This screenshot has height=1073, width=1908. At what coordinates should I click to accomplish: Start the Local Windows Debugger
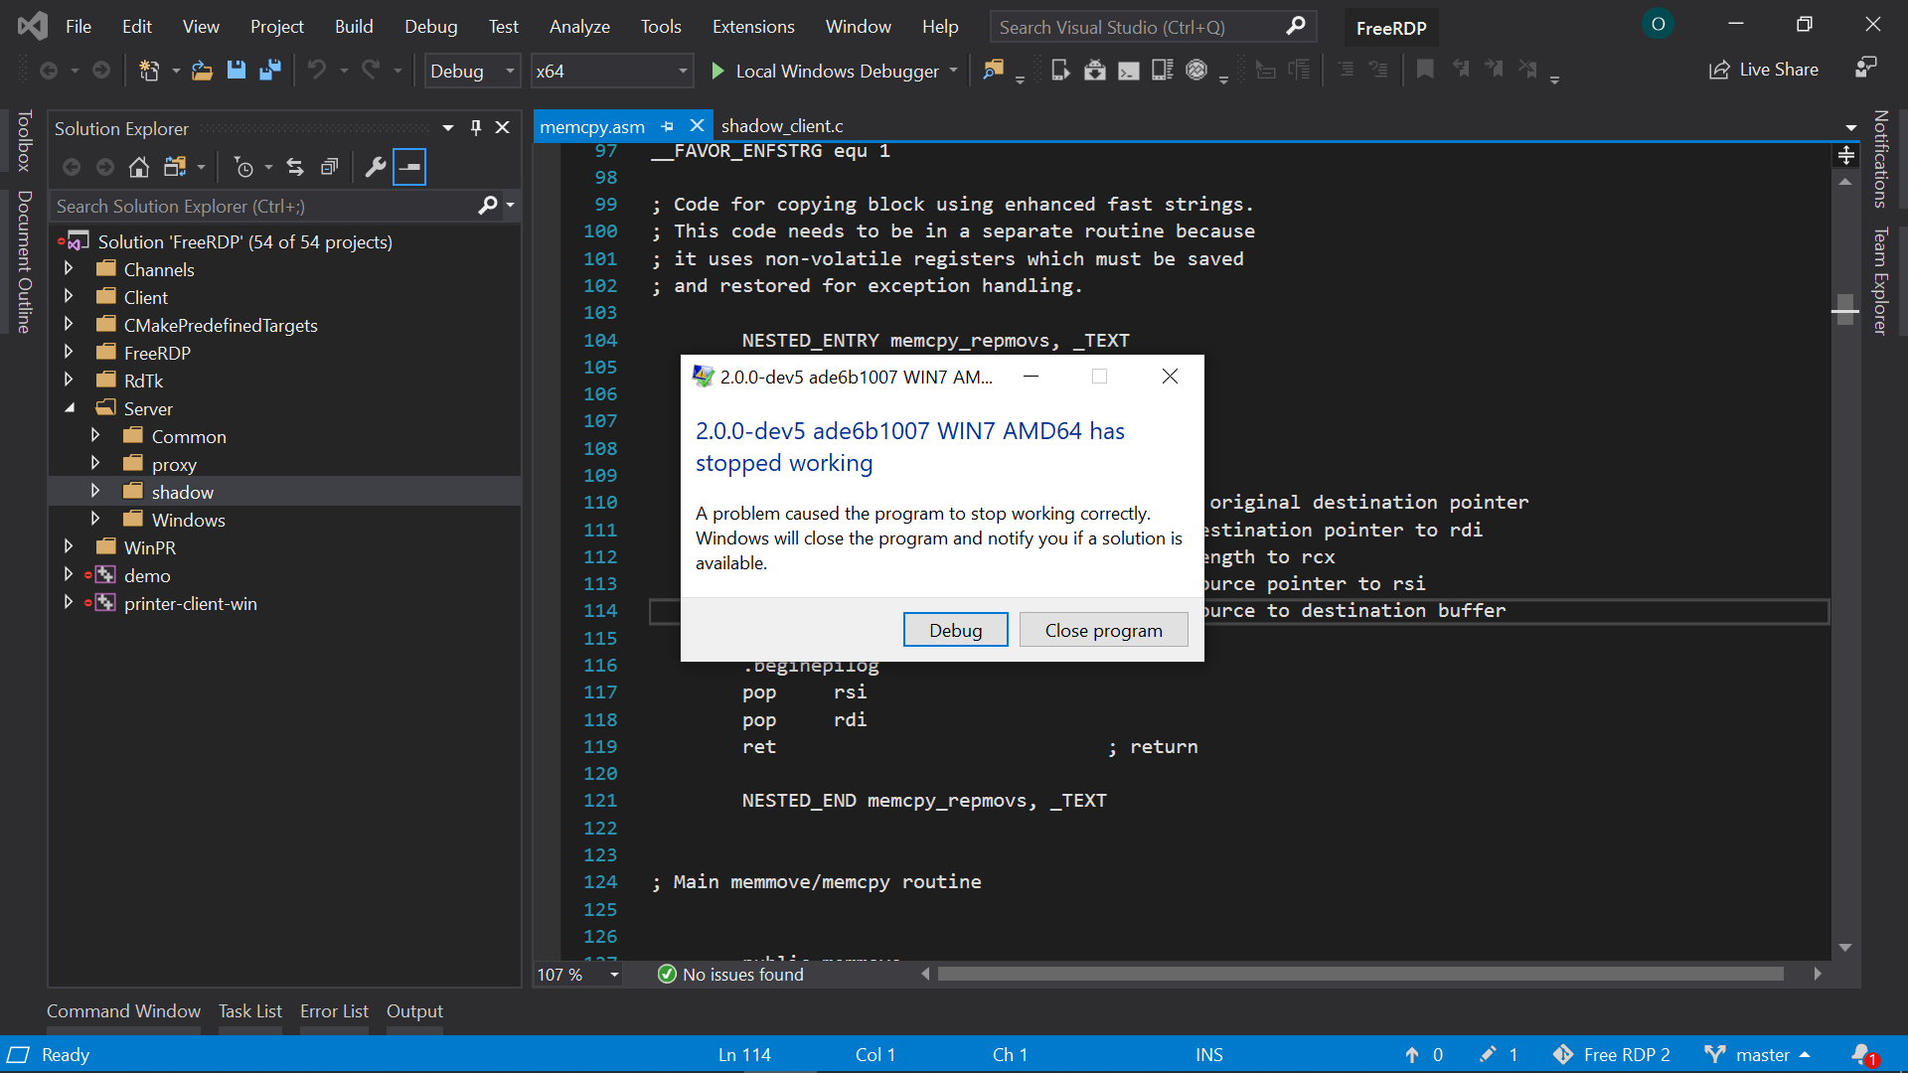(835, 71)
